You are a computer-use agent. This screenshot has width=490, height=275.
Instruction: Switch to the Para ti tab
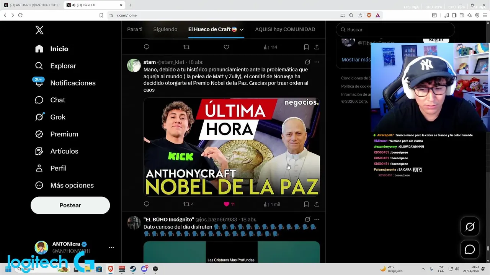[x=135, y=29]
